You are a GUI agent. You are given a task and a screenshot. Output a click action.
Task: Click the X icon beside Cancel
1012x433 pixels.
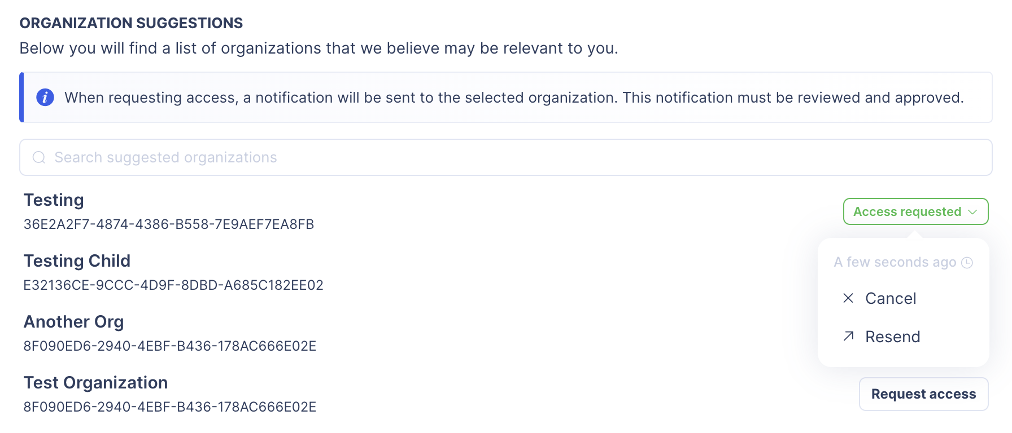point(848,298)
